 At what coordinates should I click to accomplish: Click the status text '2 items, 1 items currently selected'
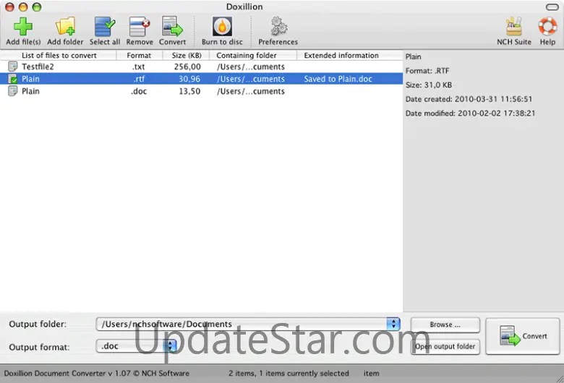[289, 374]
